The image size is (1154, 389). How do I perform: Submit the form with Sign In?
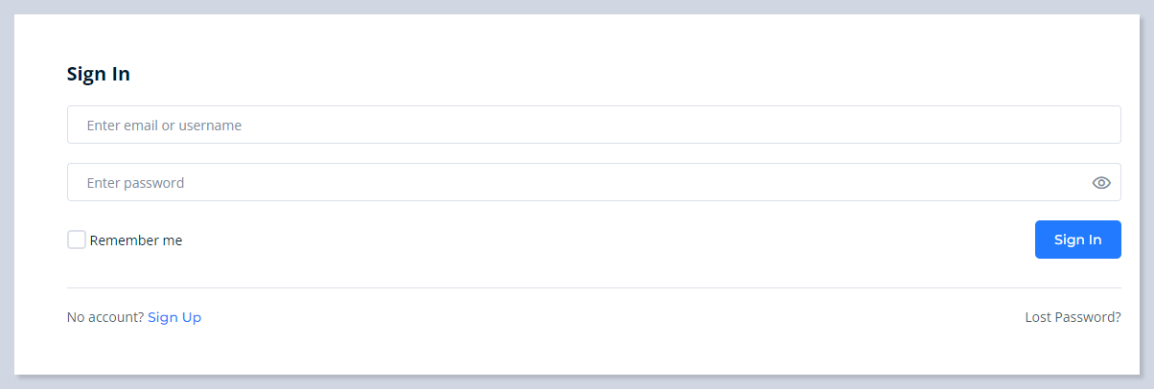tap(1077, 240)
